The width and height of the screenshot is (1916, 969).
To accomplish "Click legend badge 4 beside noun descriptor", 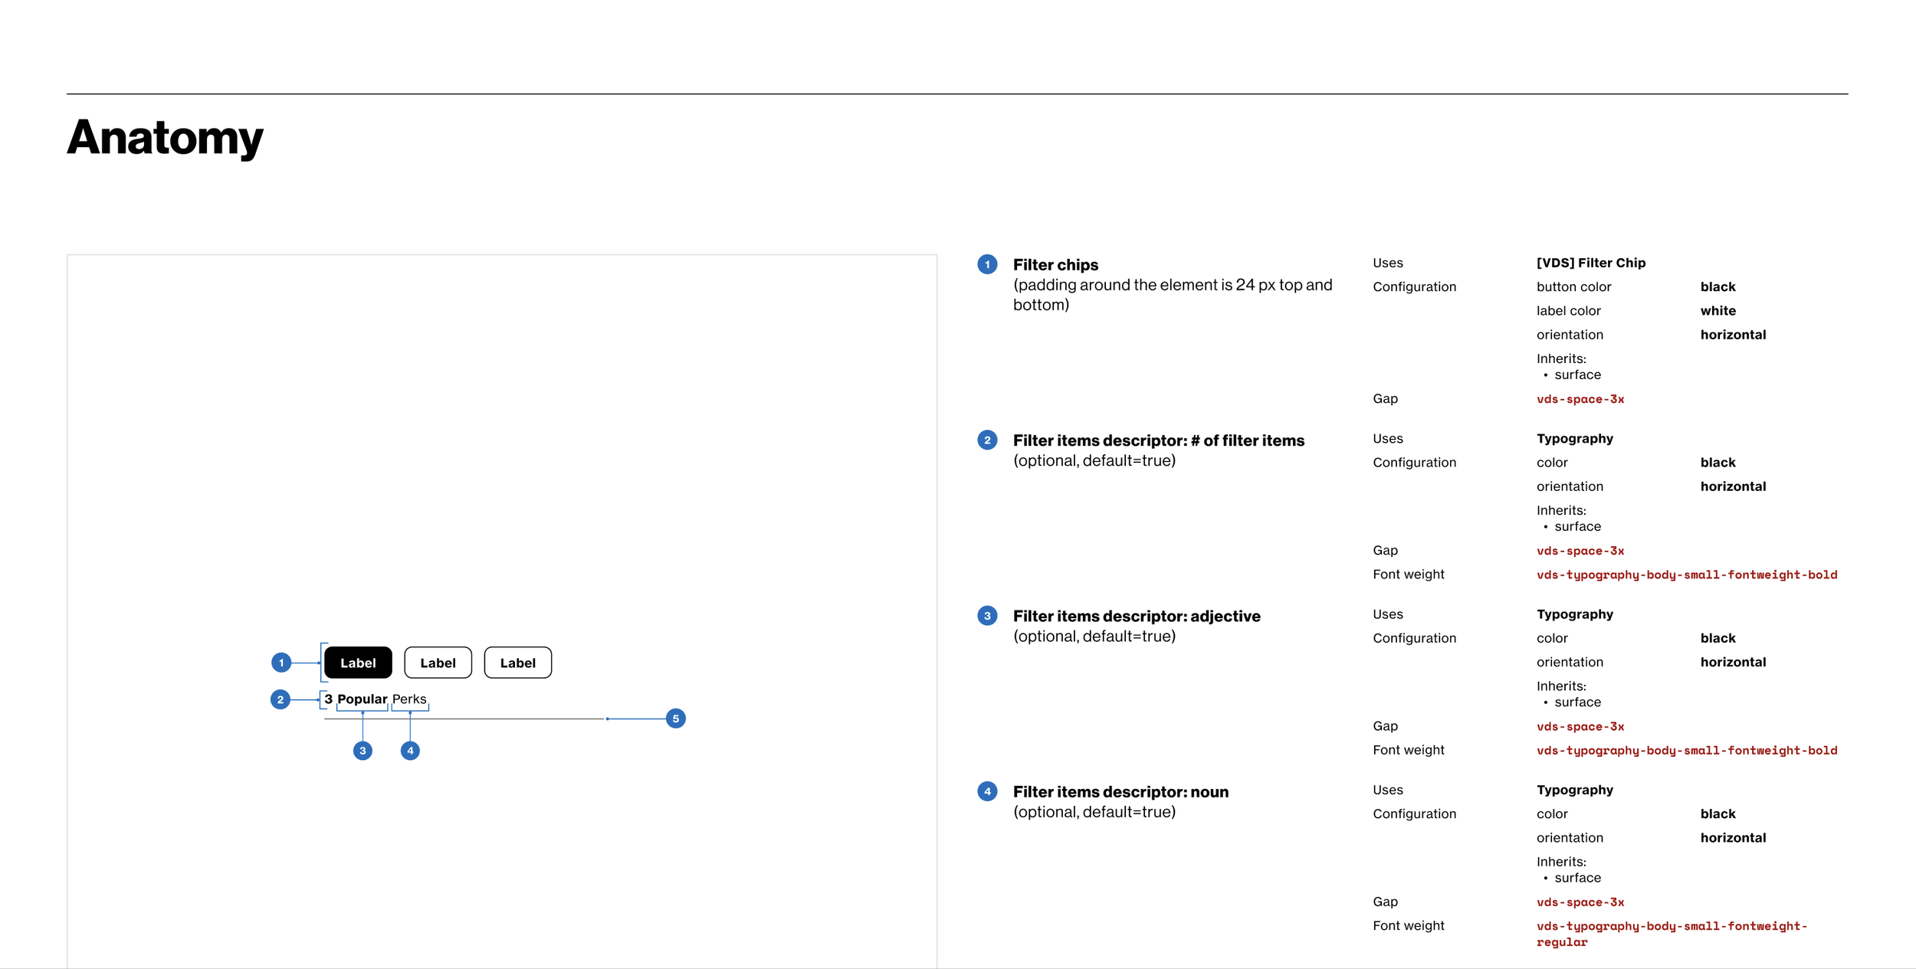I will tap(987, 791).
